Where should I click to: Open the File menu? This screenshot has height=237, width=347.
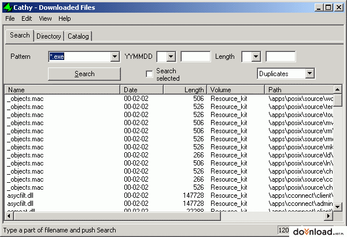pos(10,18)
